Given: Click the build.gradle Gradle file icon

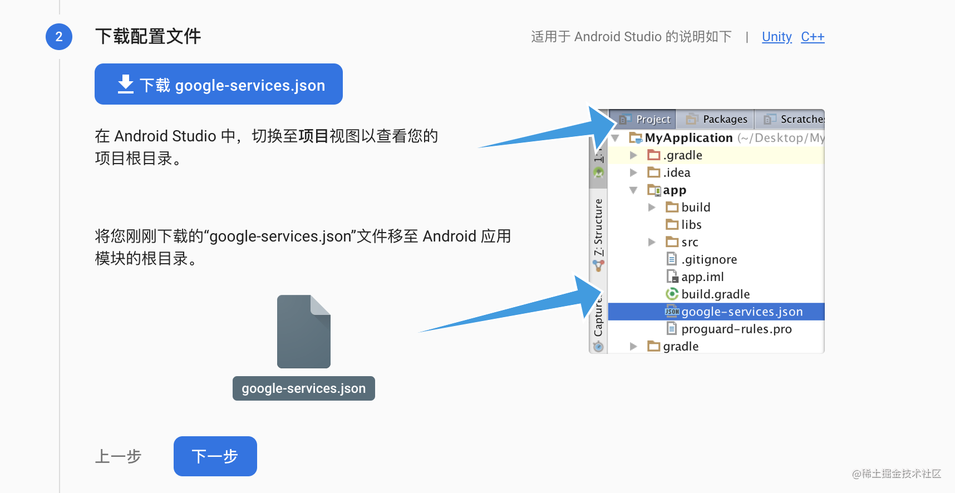Looking at the screenshot, I should [x=672, y=294].
